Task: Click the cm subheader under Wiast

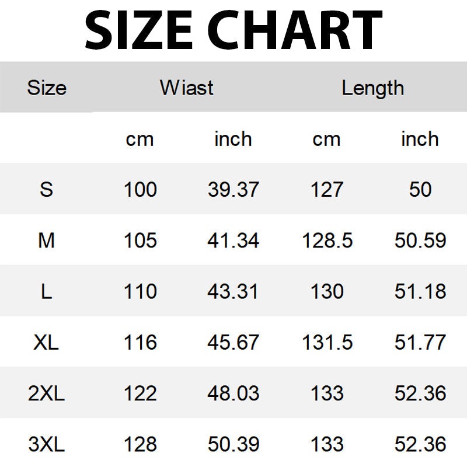Action: point(140,139)
